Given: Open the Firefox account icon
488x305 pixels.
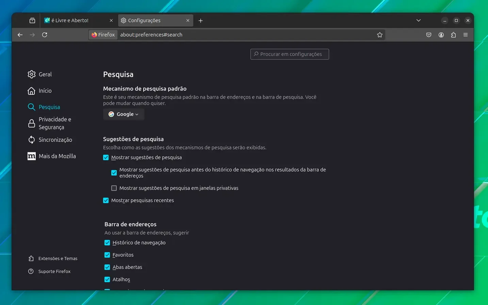Looking at the screenshot, I should [x=441, y=35].
